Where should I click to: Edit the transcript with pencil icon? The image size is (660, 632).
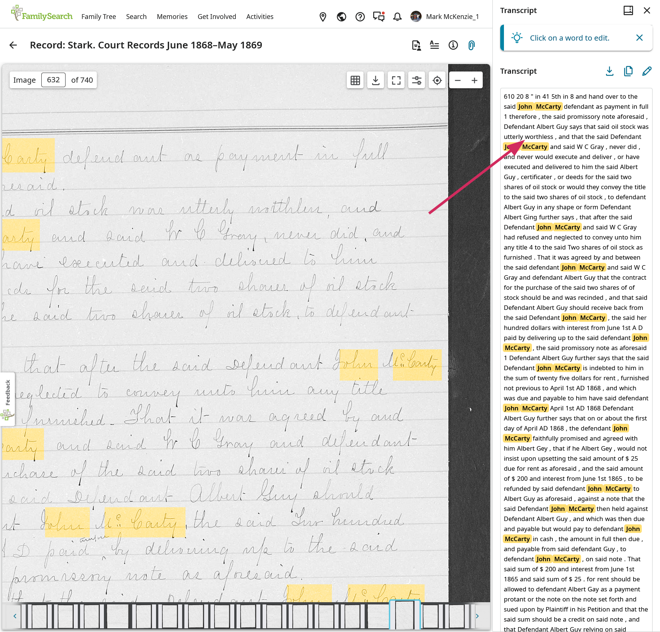pyautogui.click(x=647, y=71)
